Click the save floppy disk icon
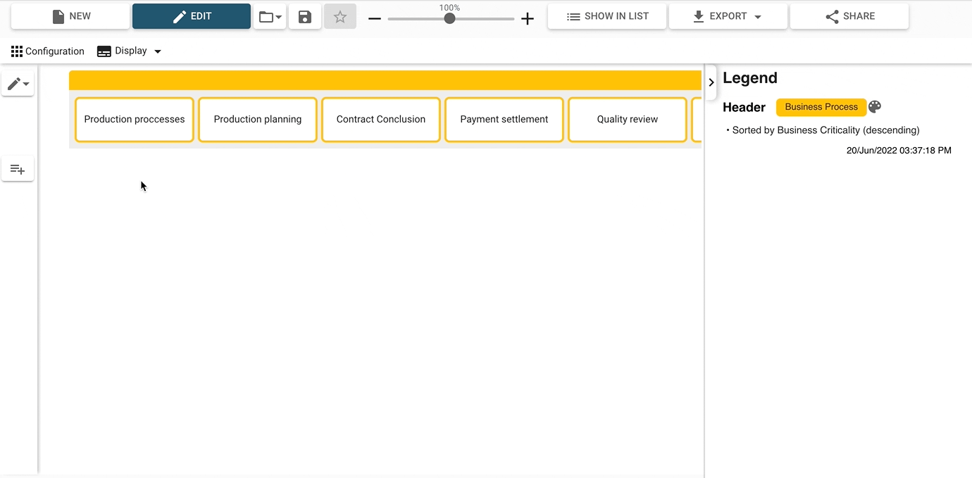This screenshot has width=972, height=478. (x=305, y=16)
